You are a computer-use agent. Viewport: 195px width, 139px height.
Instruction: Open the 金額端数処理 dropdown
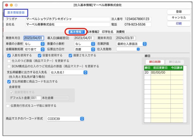(34, 49)
